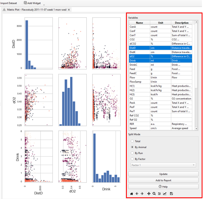Select the PerT variable row
Image resolution: width=205 pixels, height=199 pixels.
pos(160,111)
